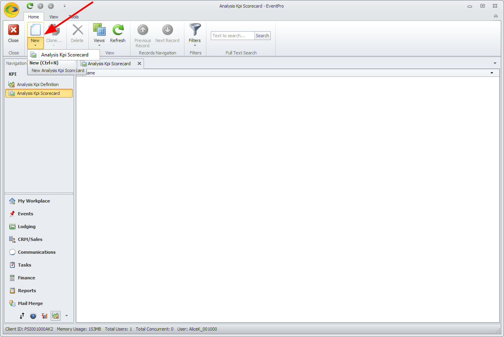Click the sigma bar chart icon in navigation footer

[44, 316]
